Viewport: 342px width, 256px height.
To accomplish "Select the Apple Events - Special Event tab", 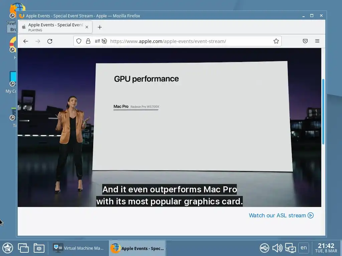I will (55, 27).
